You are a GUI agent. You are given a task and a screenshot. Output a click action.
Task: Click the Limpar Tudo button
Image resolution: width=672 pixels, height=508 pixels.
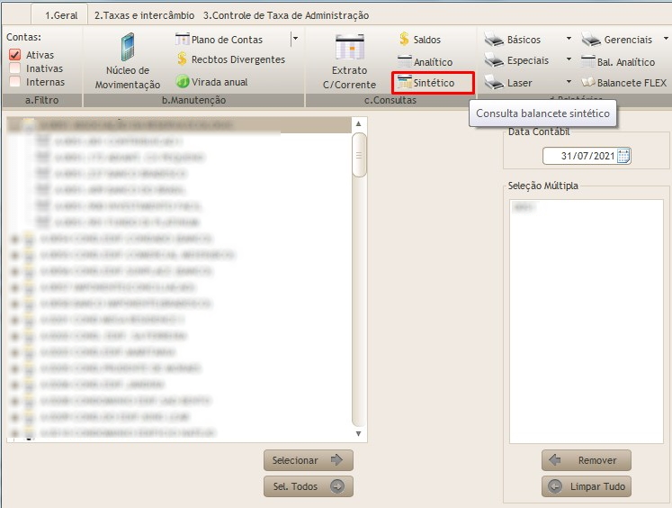coord(587,486)
